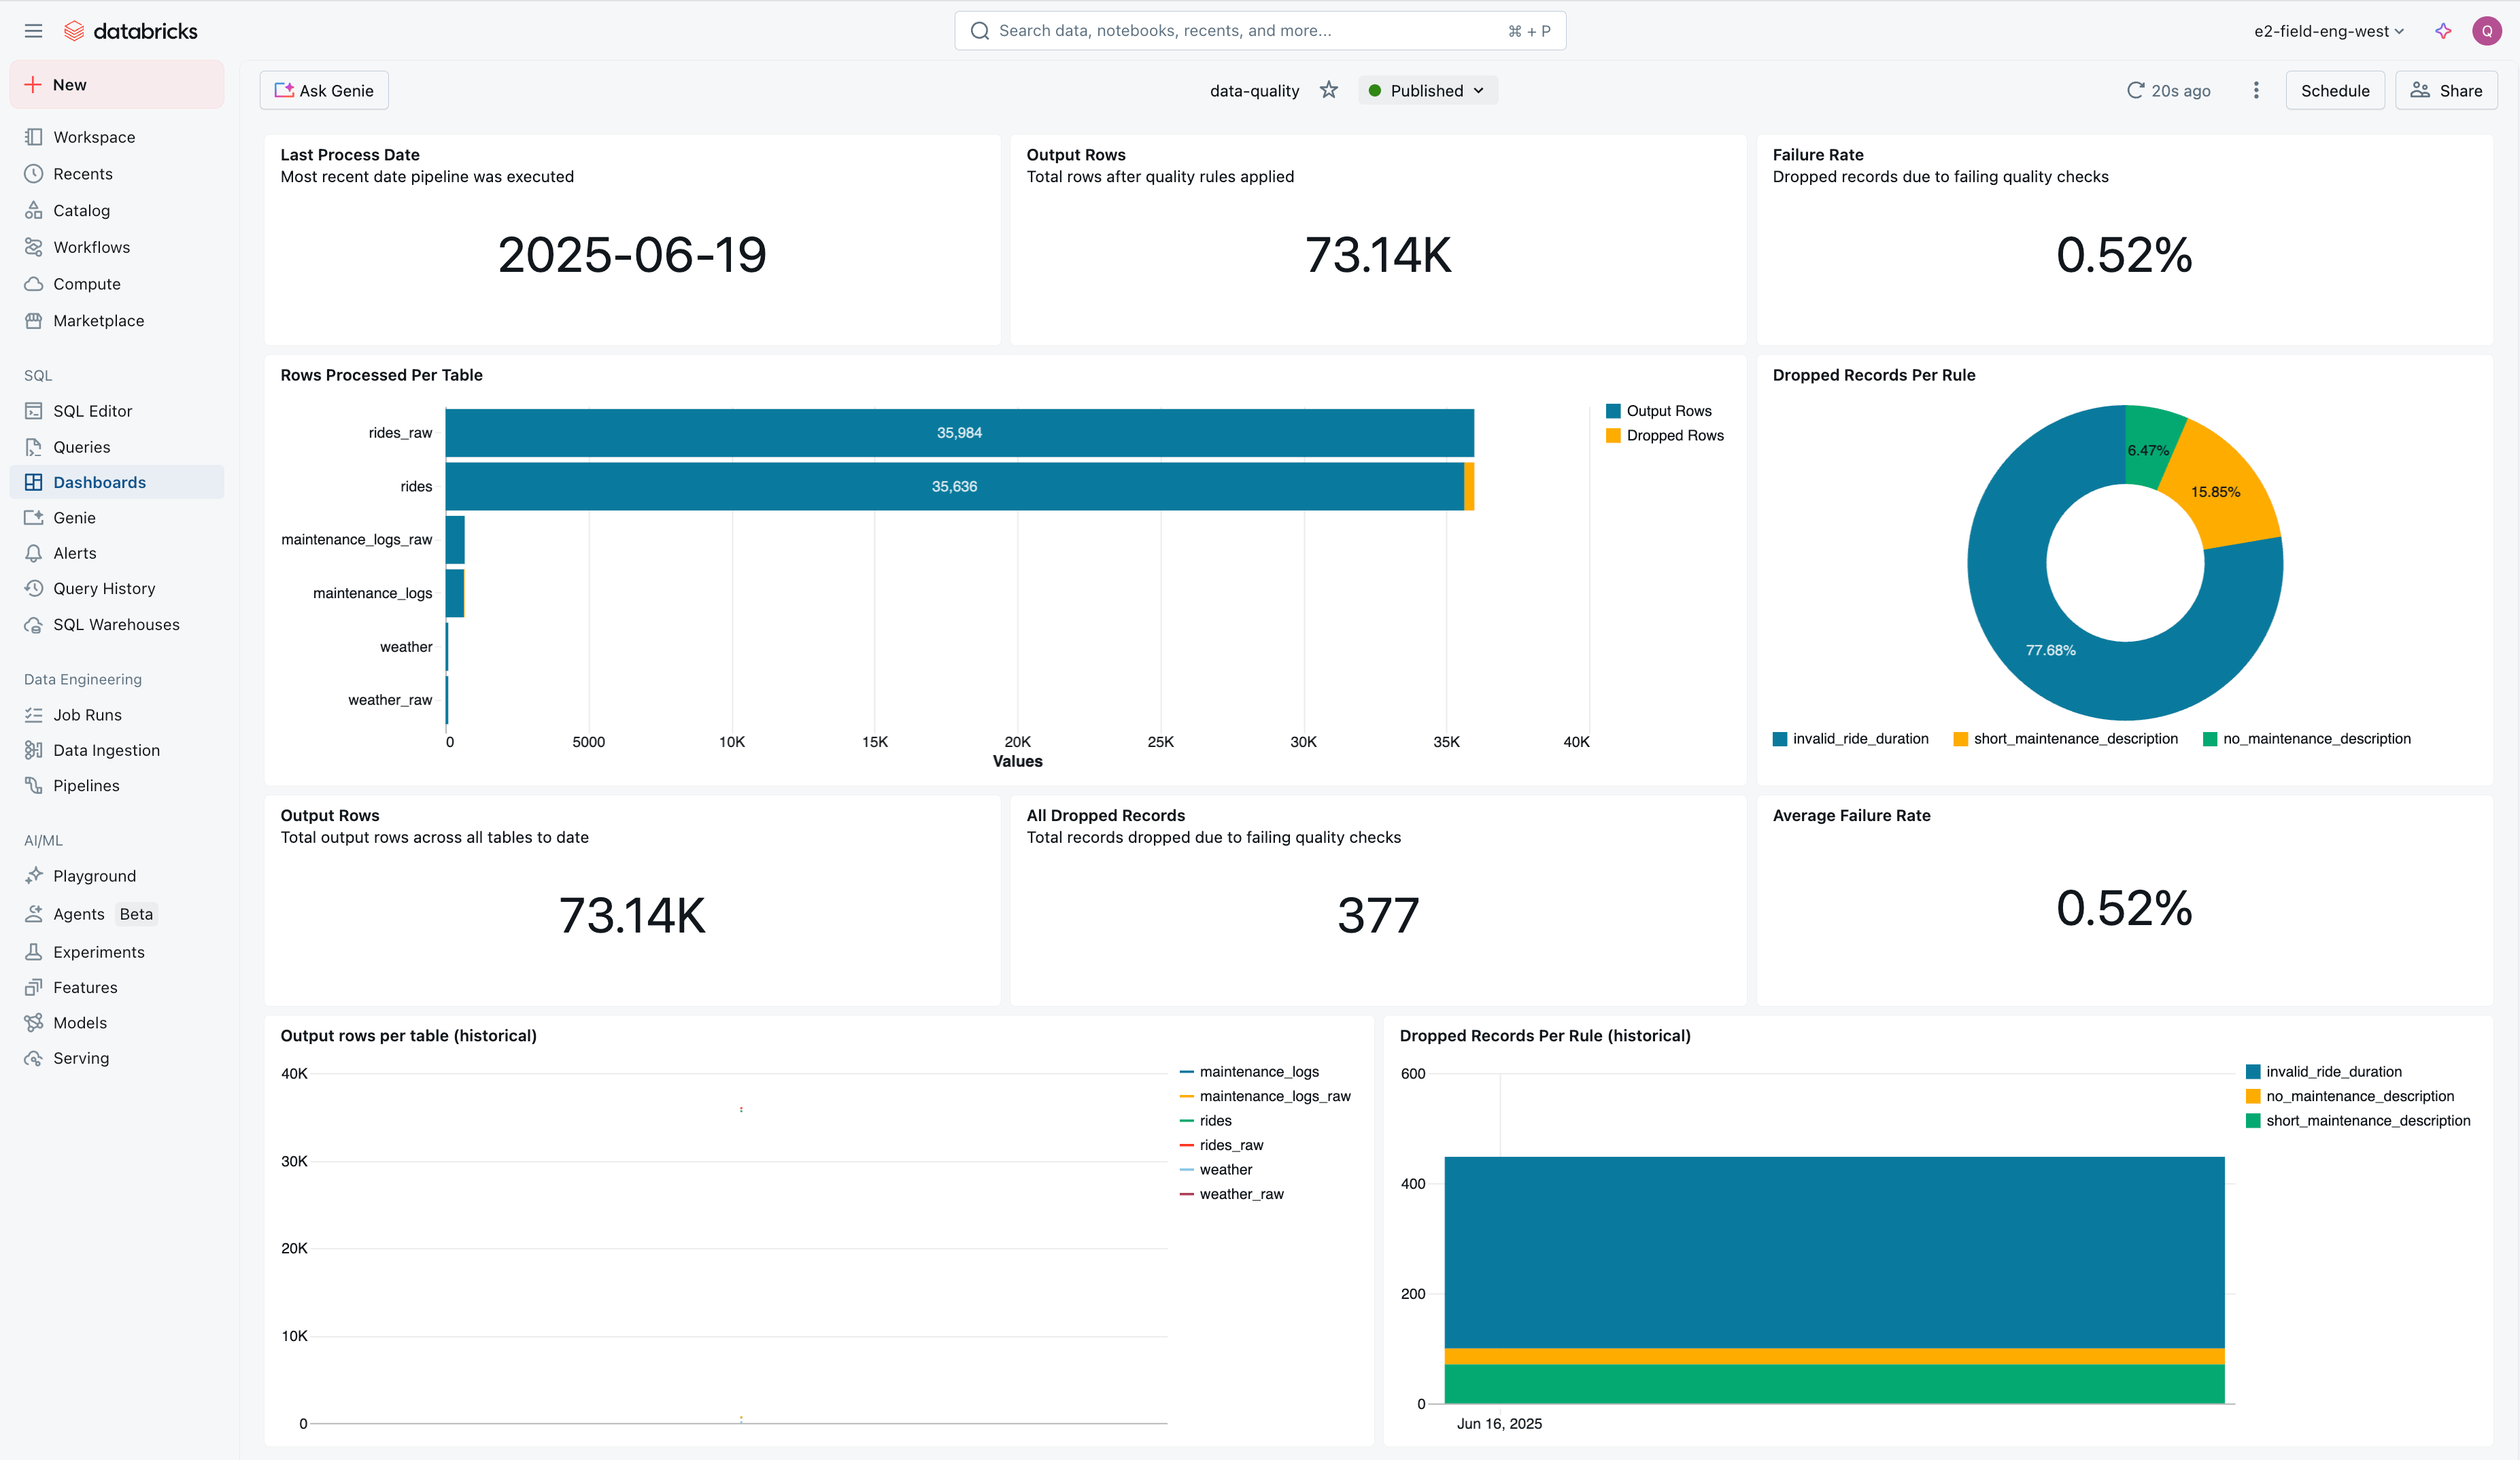2520x1460 pixels.
Task: Toggle rides_raw series in historical legend
Action: click(1222, 1145)
